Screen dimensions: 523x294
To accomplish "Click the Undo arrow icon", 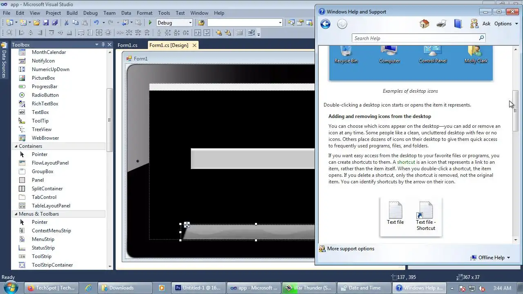I will coord(96,23).
